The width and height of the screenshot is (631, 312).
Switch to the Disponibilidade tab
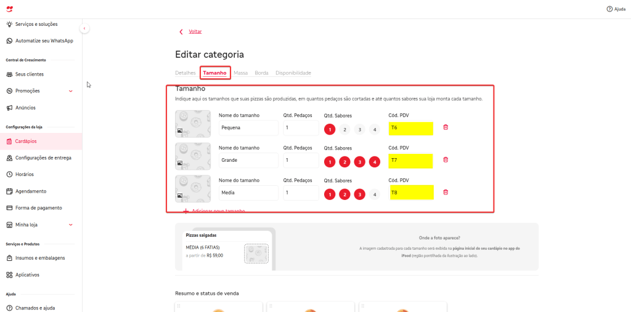coord(293,73)
